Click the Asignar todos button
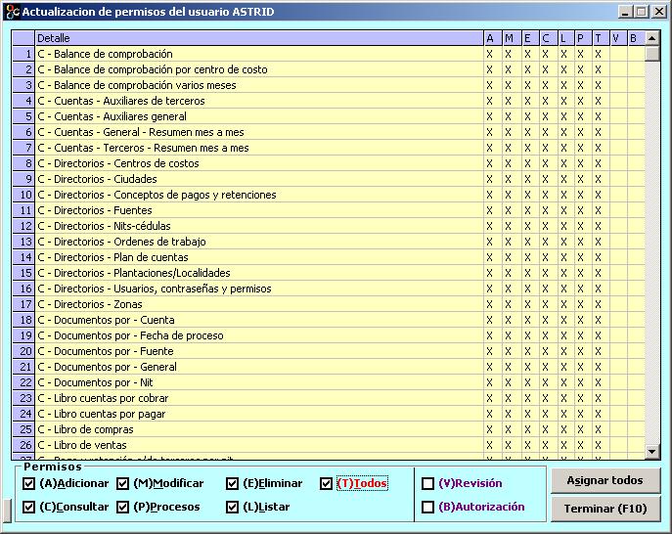672x534 pixels. point(605,481)
